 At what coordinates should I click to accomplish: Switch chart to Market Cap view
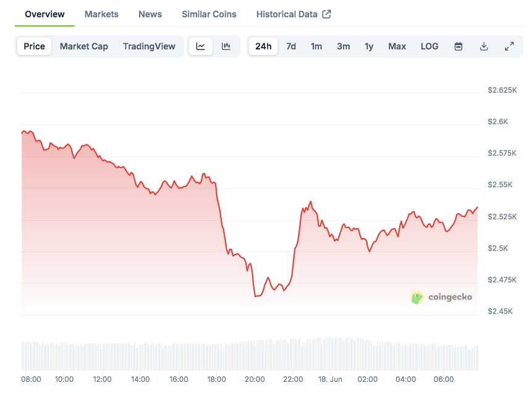click(83, 46)
